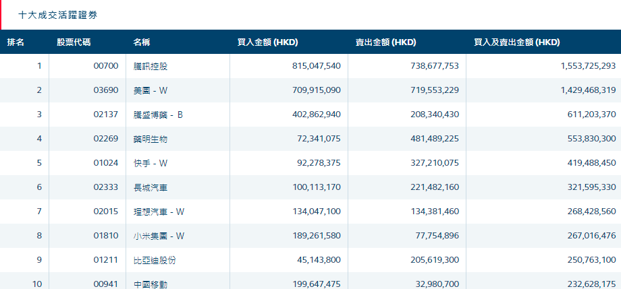Click stock code 00700

click(x=106, y=66)
